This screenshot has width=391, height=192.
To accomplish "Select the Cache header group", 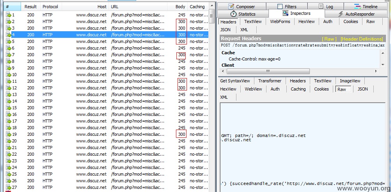I will point(228,53).
